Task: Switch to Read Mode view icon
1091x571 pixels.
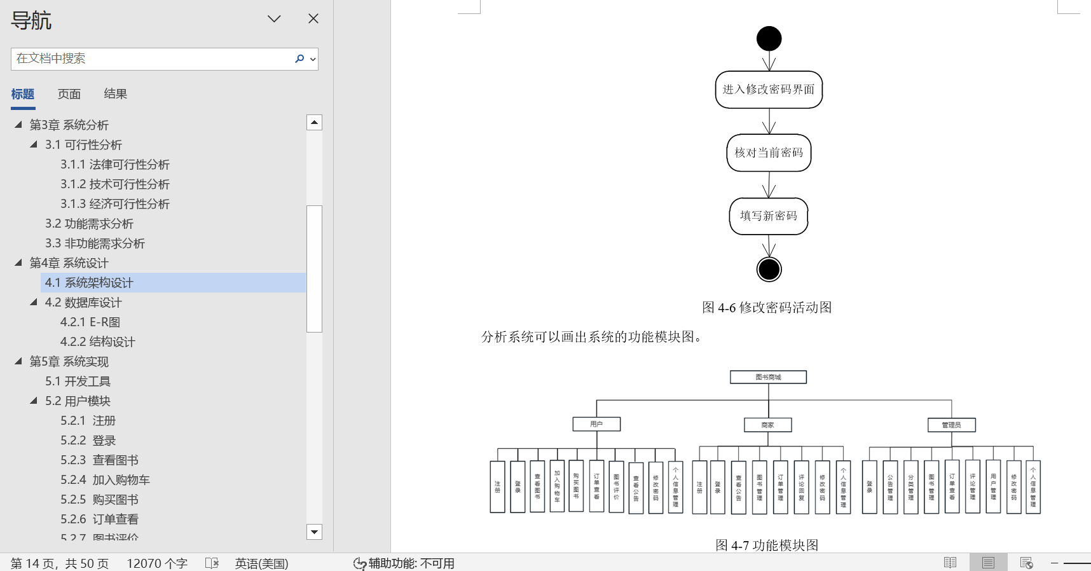Action: (950, 563)
